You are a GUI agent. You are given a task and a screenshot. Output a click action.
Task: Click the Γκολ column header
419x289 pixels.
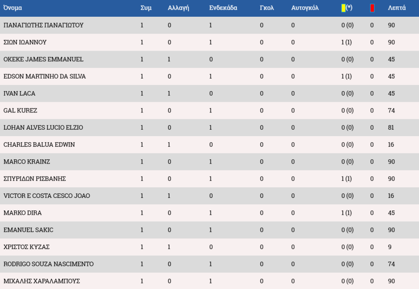point(267,8)
